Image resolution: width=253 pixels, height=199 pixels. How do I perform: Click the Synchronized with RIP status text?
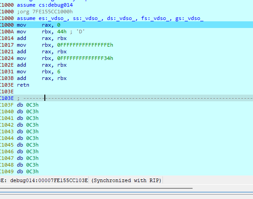(x=126, y=180)
